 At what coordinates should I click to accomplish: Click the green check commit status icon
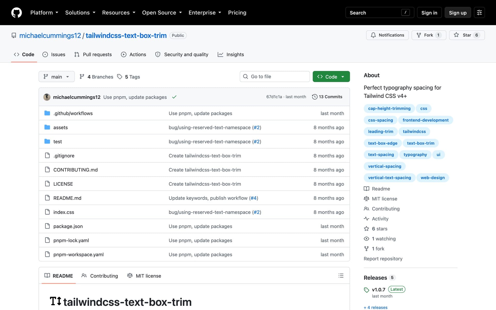pyautogui.click(x=174, y=97)
